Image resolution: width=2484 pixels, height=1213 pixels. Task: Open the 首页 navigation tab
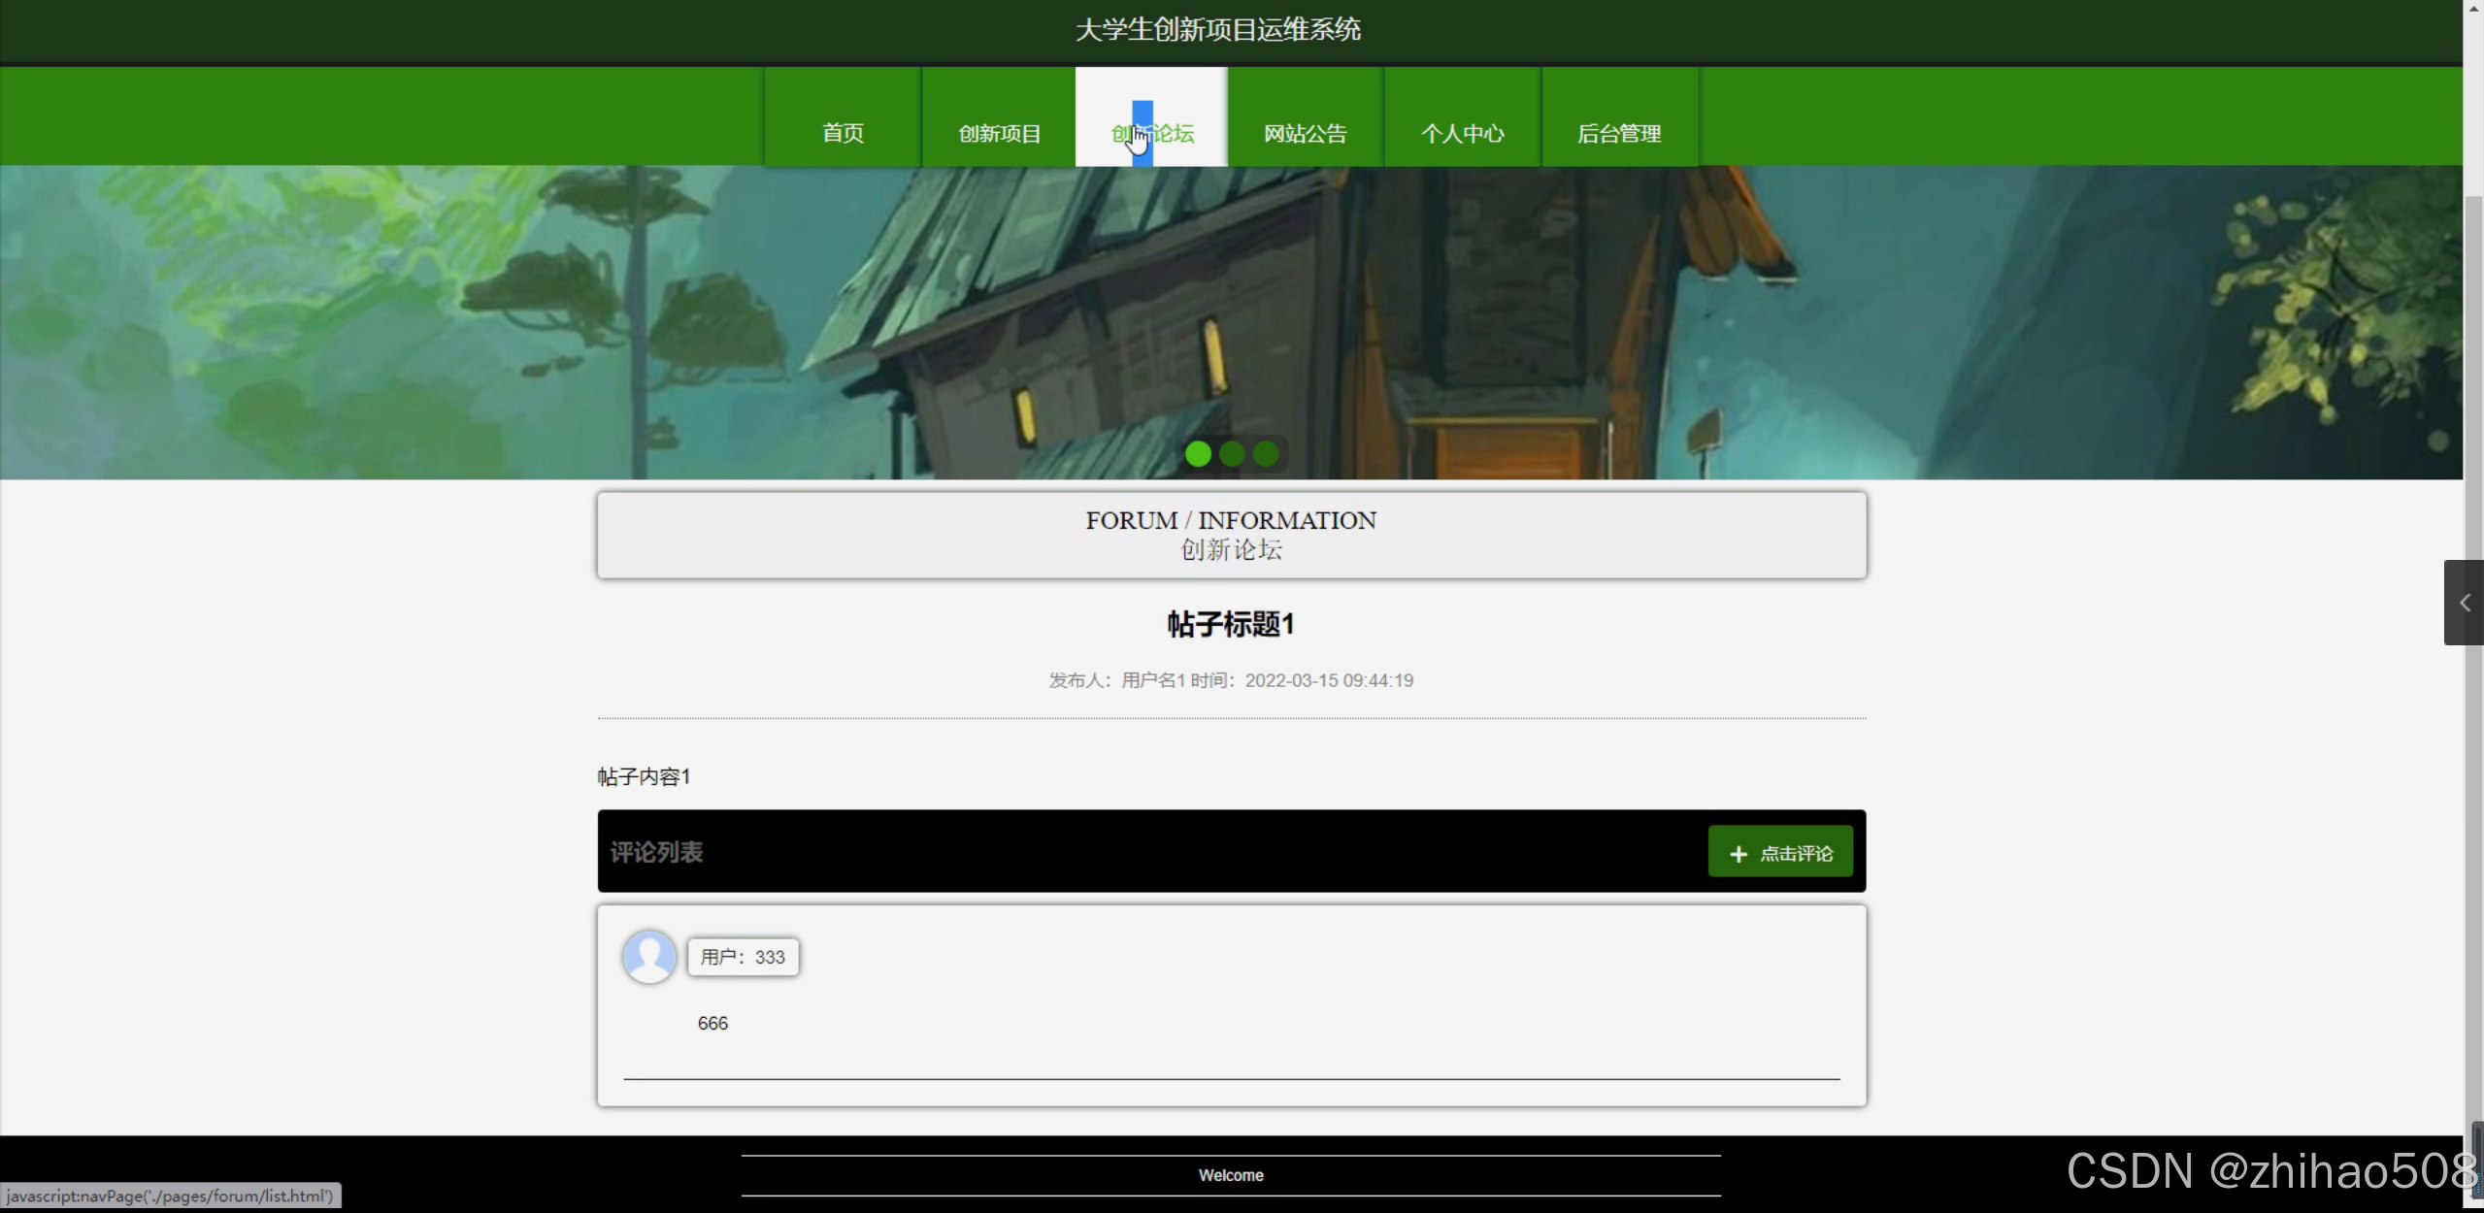tap(842, 133)
